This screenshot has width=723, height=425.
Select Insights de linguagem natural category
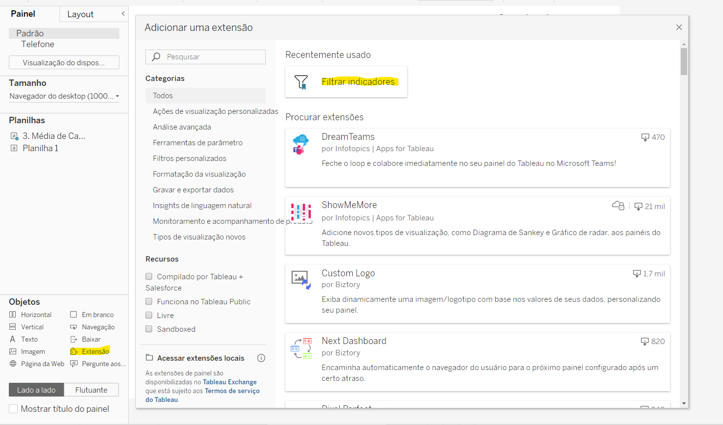click(x=202, y=206)
